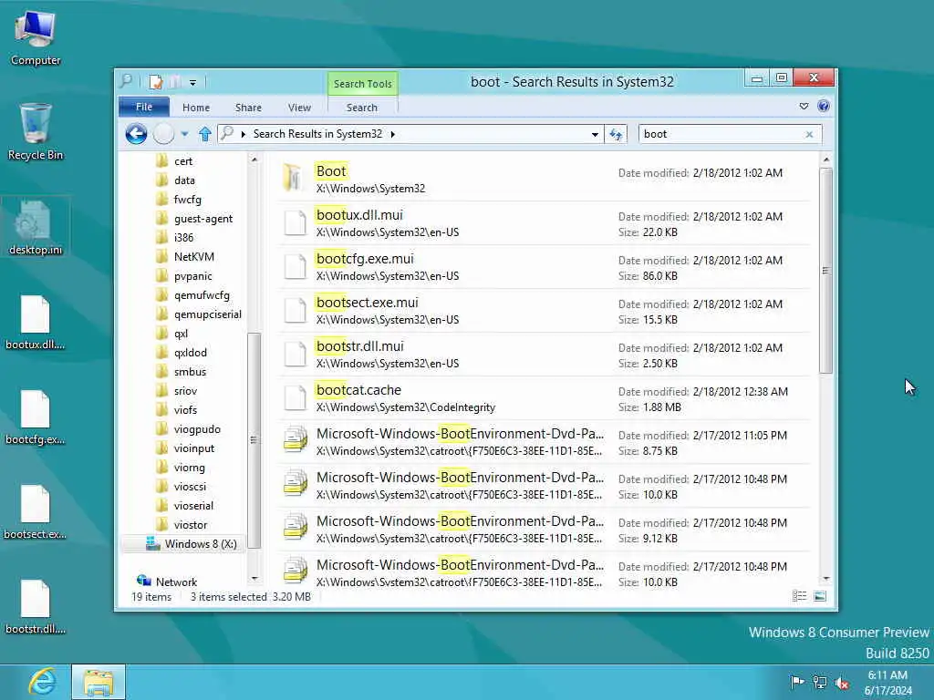This screenshot has height=700, width=934.
Task: Select bootux.dll desktop file icon
Action: tap(36, 322)
